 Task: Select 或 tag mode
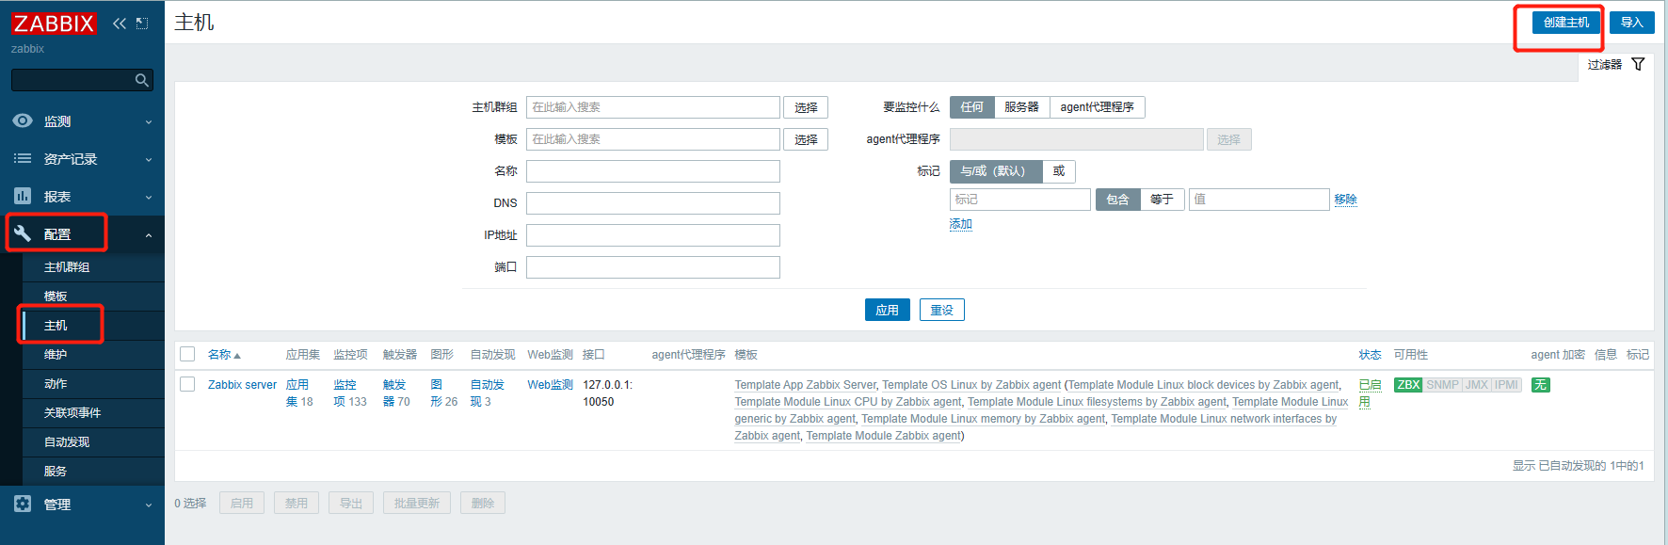pyautogui.click(x=1059, y=171)
